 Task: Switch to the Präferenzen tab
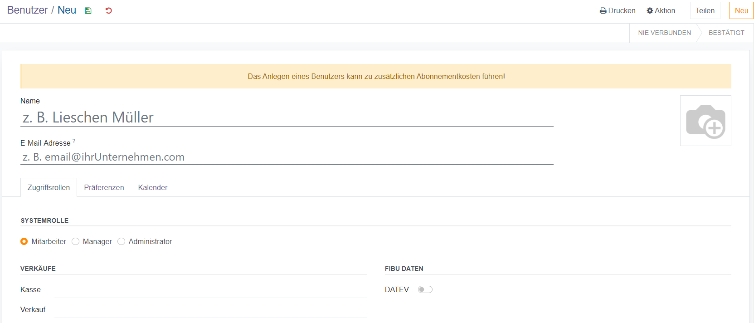[x=104, y=187]
